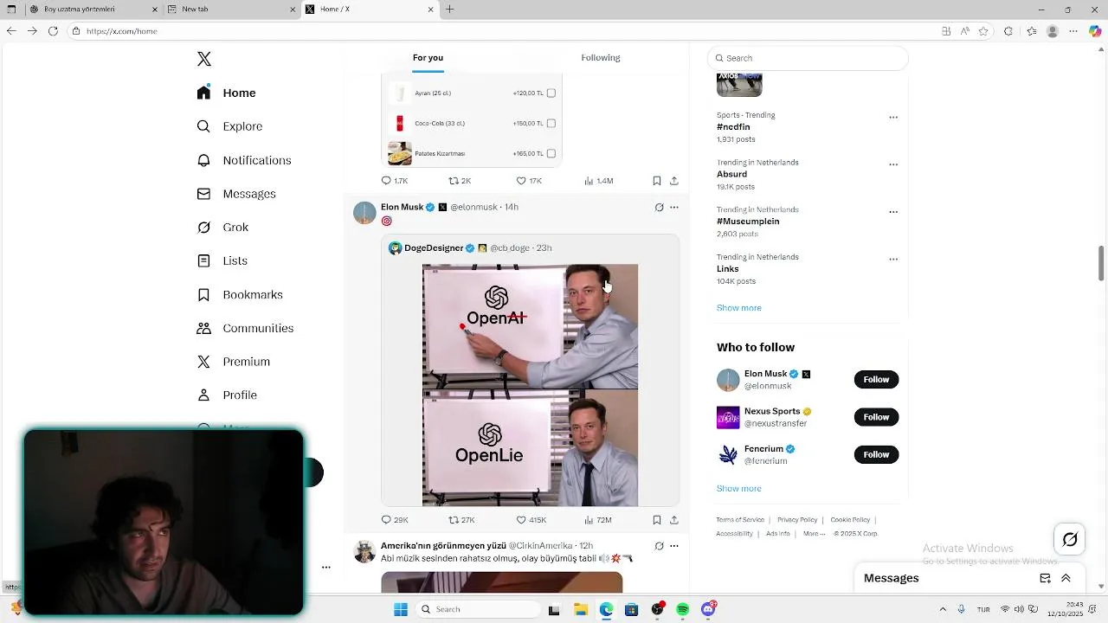Open more options for #Museumplein trend
The height and width of the screenshot is (623, 1108).
[893, 212]
